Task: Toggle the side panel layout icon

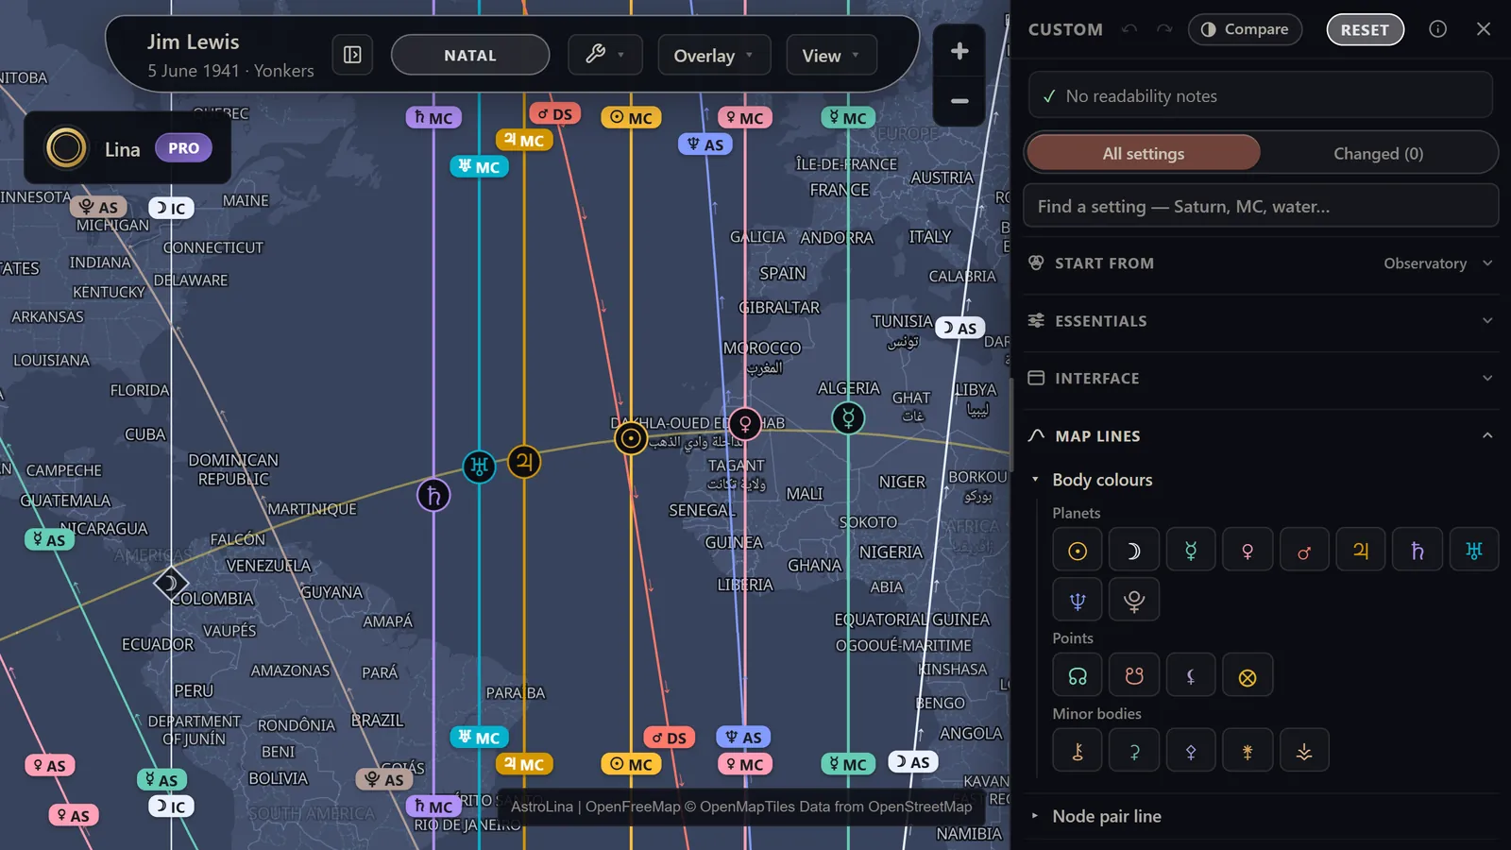Action: [x=352, y=55]
